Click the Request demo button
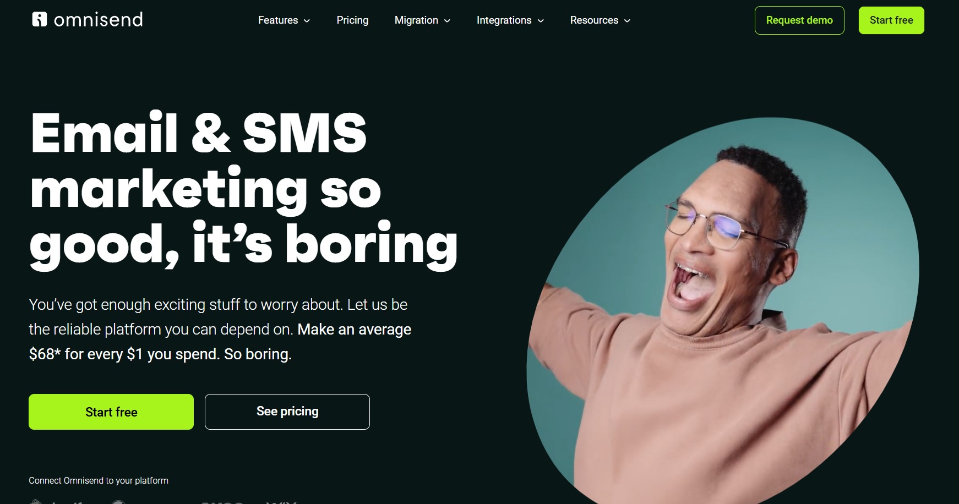Screen dimensions: 959x504 tap(799, 20)
